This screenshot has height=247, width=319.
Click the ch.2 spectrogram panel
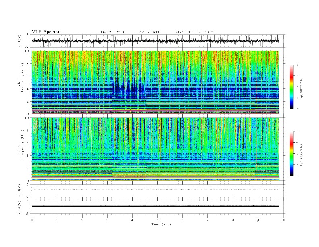tap(155, 149)
